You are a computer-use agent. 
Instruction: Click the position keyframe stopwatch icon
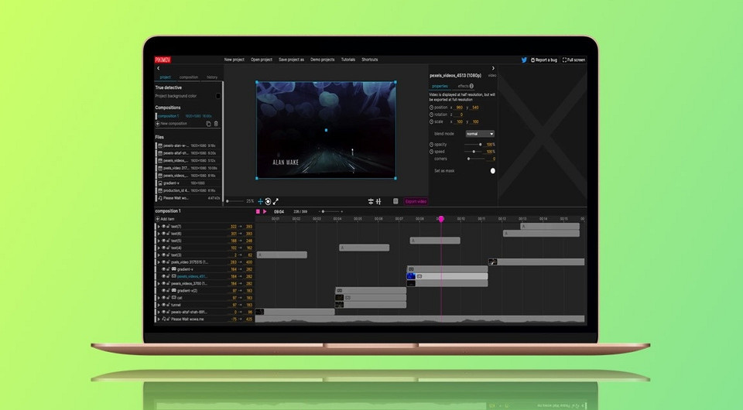[x=431, y=108]
